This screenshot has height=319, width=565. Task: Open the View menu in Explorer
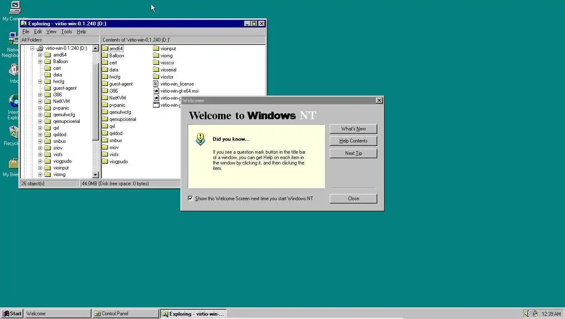(51, 32)
